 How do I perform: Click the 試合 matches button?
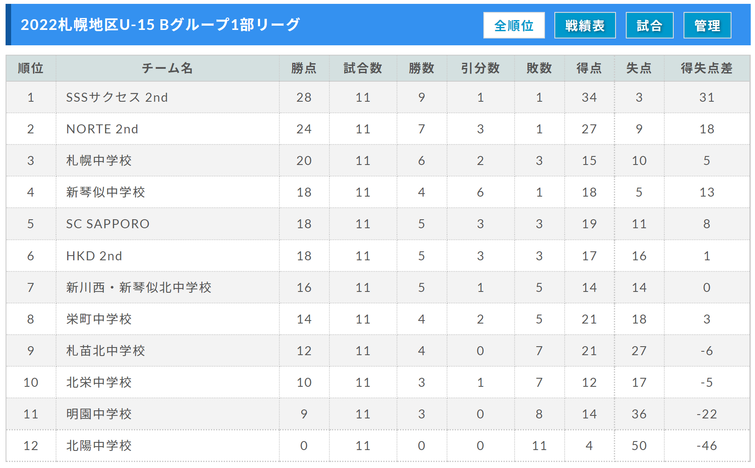(x=649, y=26)
